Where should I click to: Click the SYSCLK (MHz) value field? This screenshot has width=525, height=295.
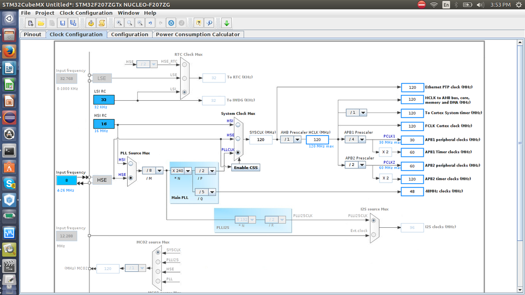[261, 140]
